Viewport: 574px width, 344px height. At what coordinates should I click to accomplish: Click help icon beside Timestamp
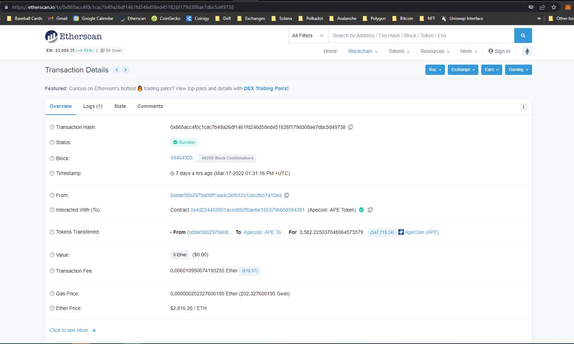(x=52, y=173)
